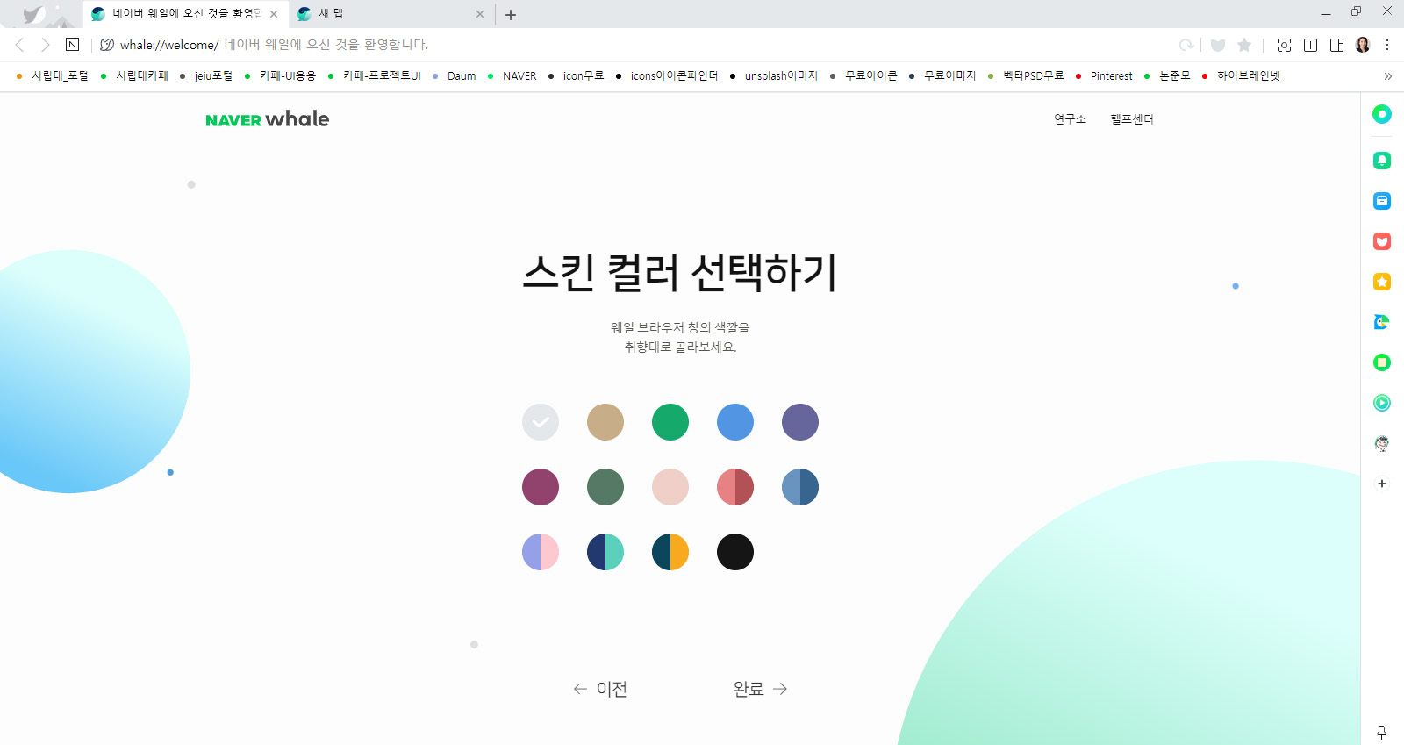Image resolution: width=1404 pixels, height=745 pixels.
Task: Open the green memo sidebar icon
Action: (1382, 362)
